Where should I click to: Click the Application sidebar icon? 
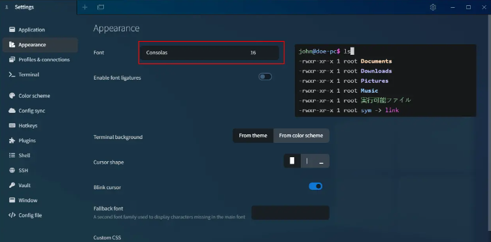(12, 29)
